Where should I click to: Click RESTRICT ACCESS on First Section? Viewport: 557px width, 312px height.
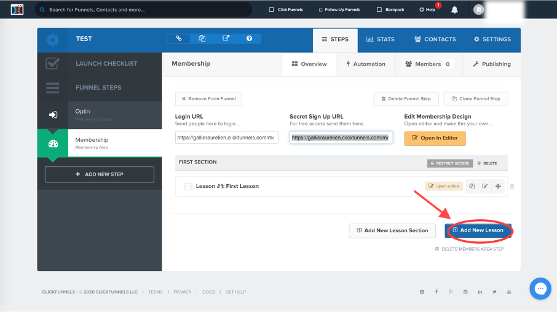coord(450,163)
